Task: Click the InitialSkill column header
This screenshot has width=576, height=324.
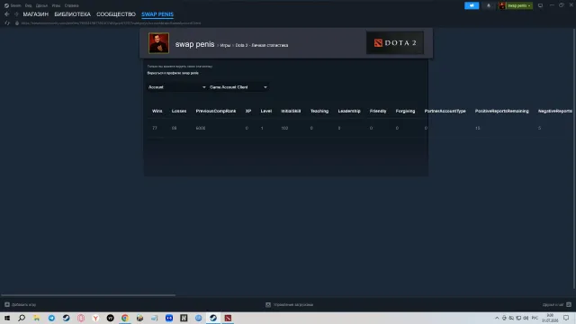Action: (291, 111)
